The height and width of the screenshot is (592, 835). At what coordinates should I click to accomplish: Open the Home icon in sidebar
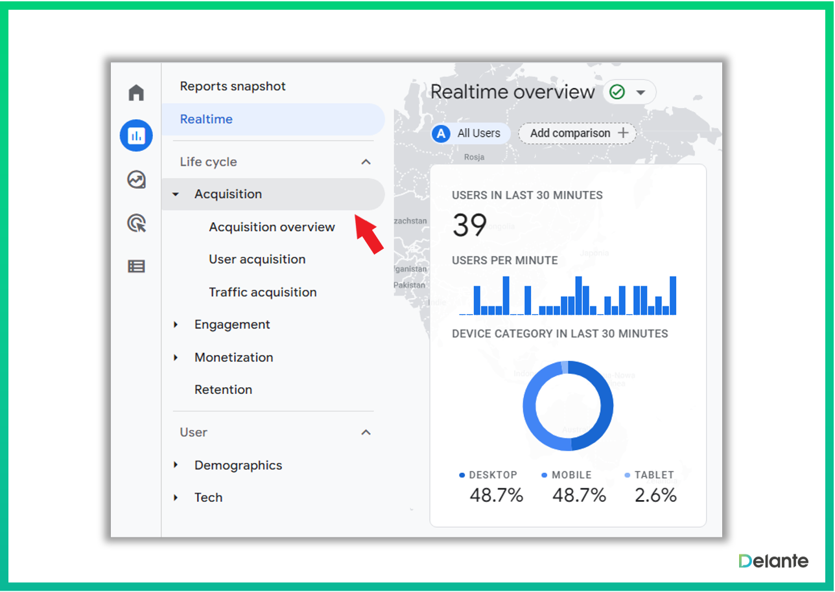click(x=136, y=93)
